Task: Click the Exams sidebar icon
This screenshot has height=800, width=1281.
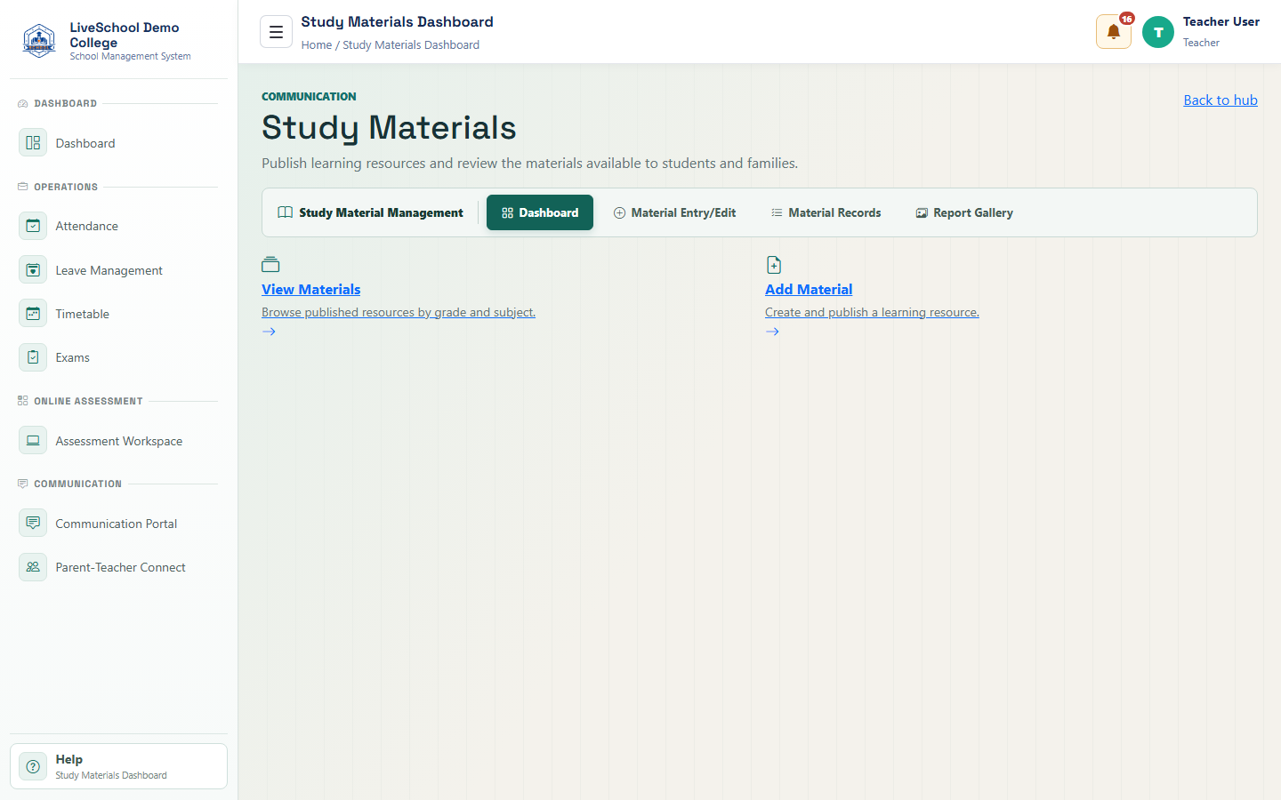Action: pos(33,356)
